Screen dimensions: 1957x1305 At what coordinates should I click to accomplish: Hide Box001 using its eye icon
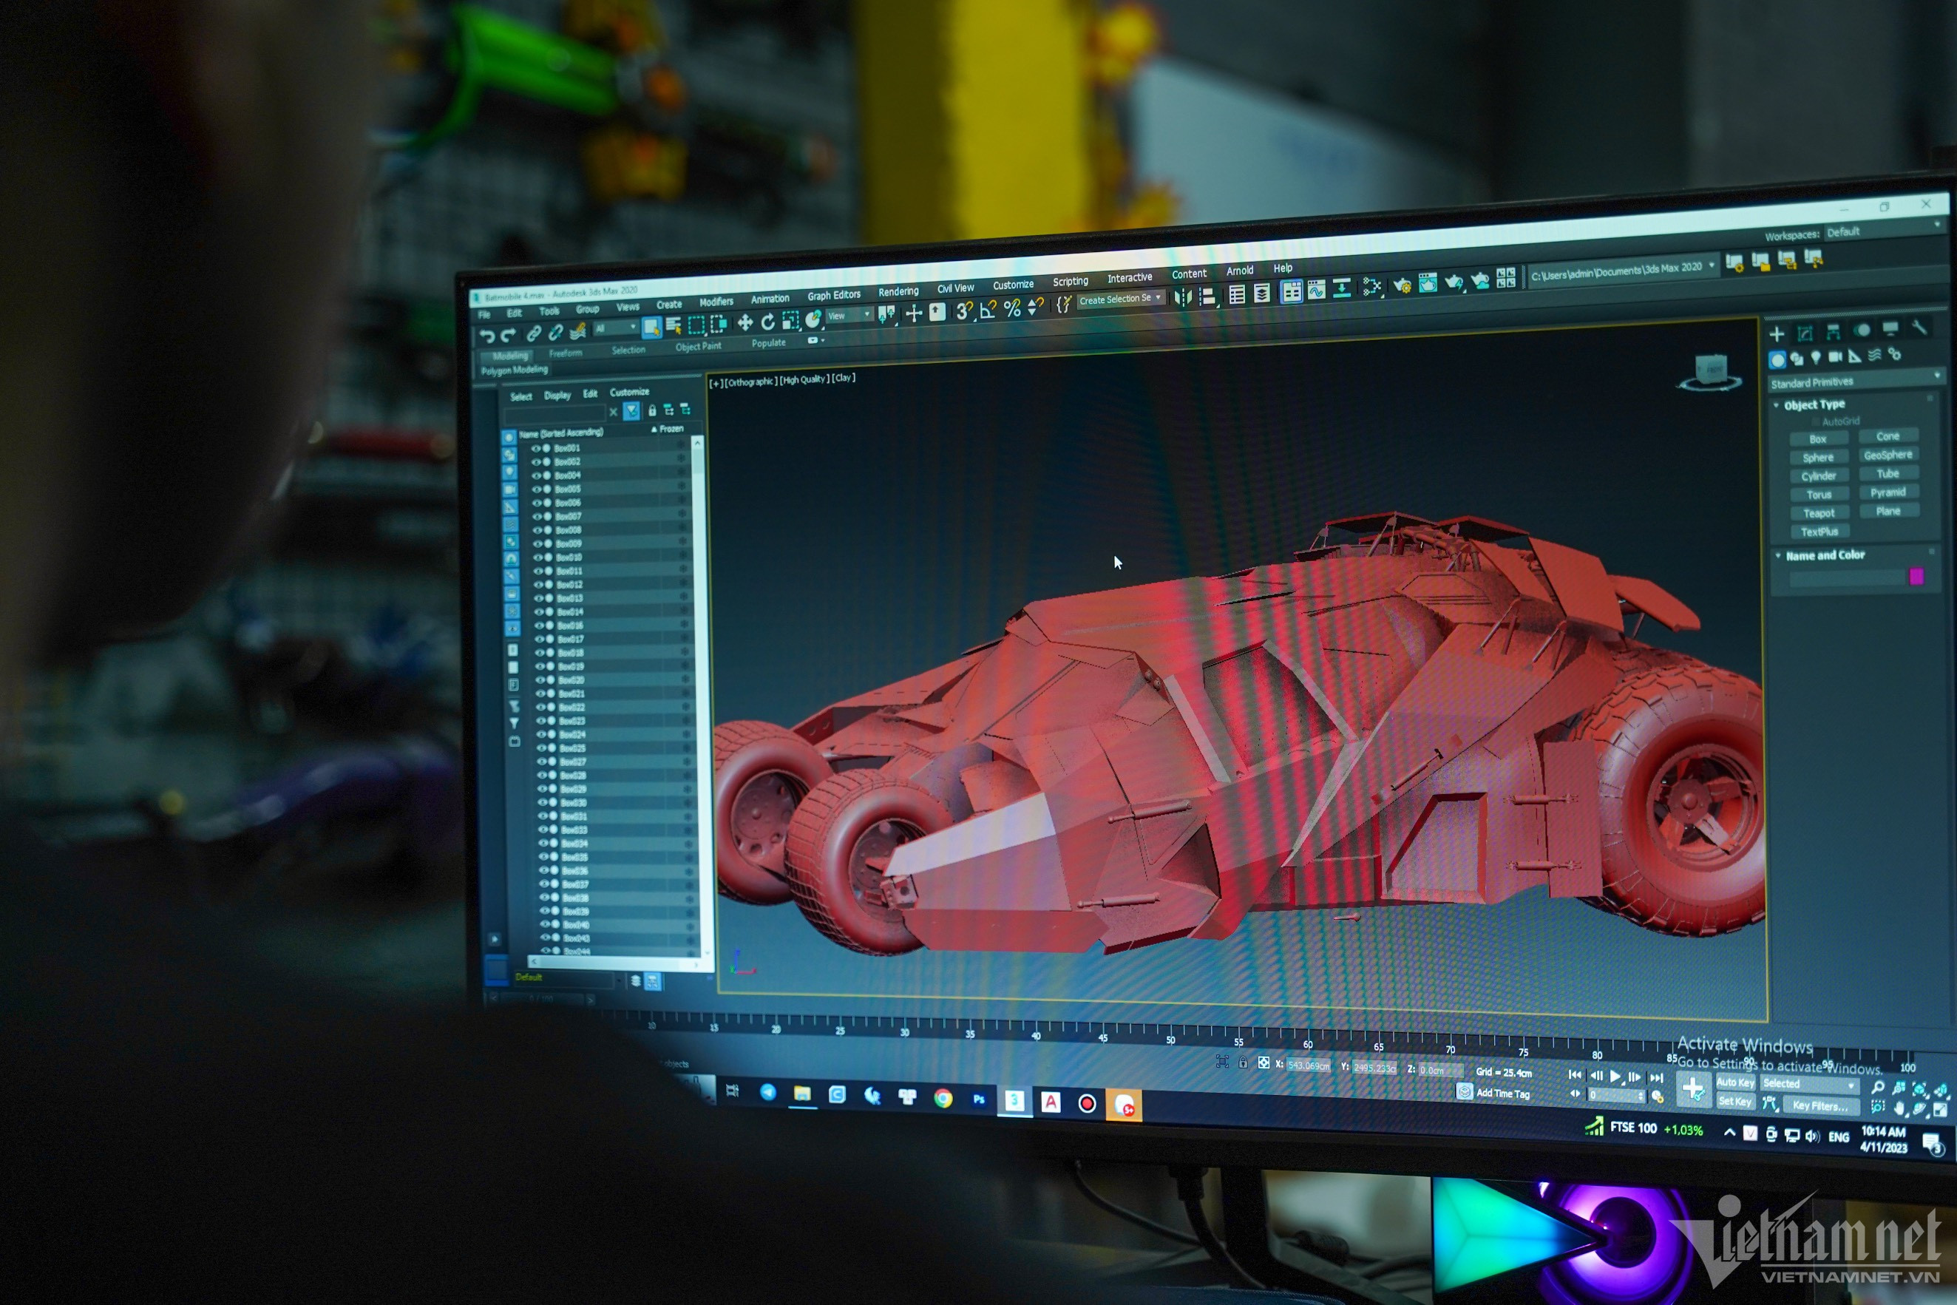pos(536,448)
